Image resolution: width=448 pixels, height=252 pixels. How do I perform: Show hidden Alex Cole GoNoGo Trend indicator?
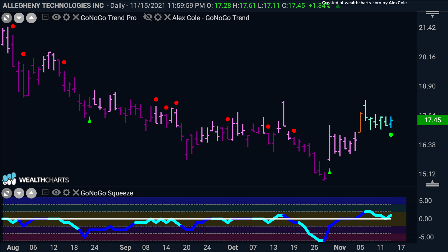(148, 17)
